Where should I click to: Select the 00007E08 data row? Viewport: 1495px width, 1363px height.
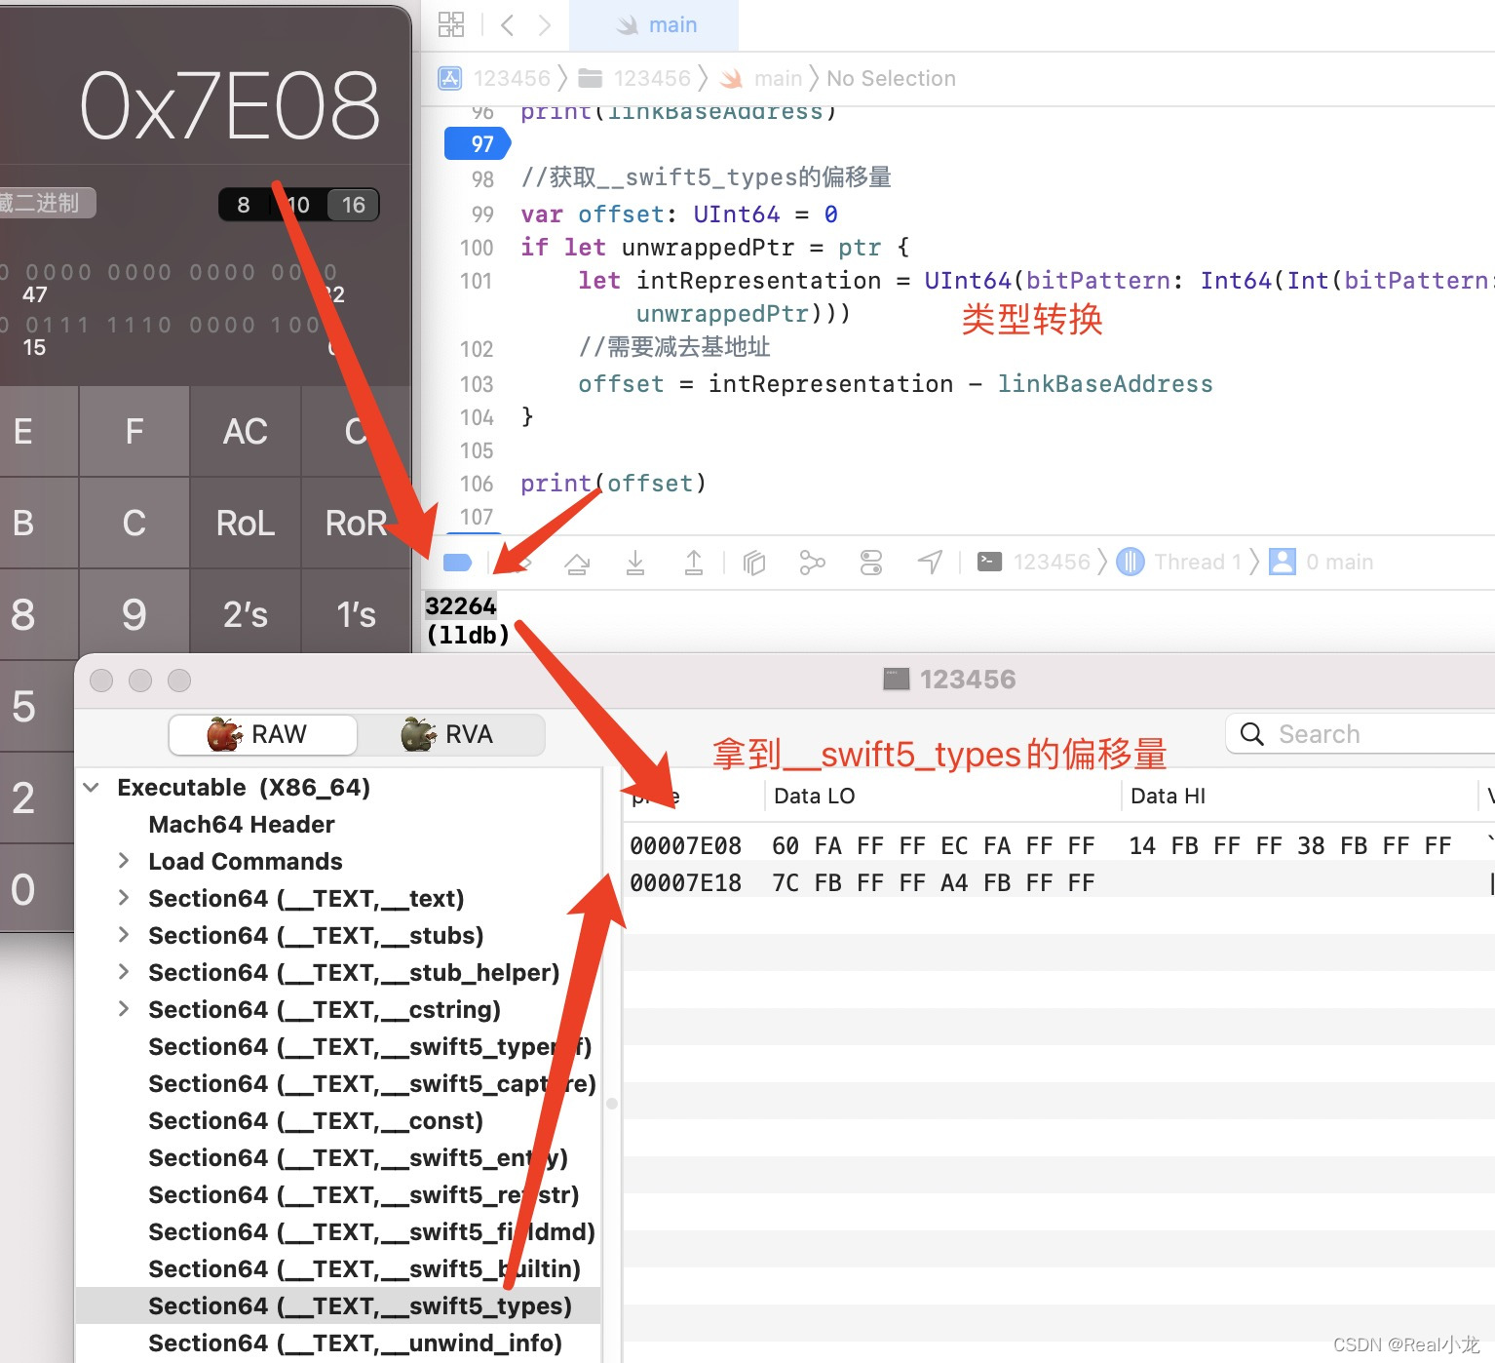pos(1058,845)
